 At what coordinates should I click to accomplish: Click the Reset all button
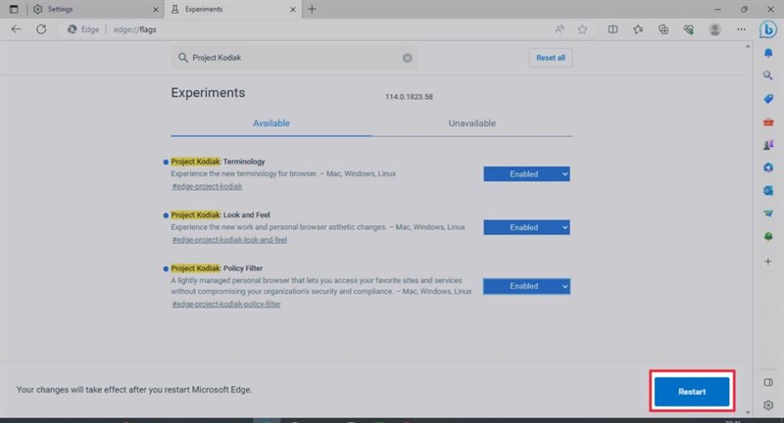click(x=551, y=58)
